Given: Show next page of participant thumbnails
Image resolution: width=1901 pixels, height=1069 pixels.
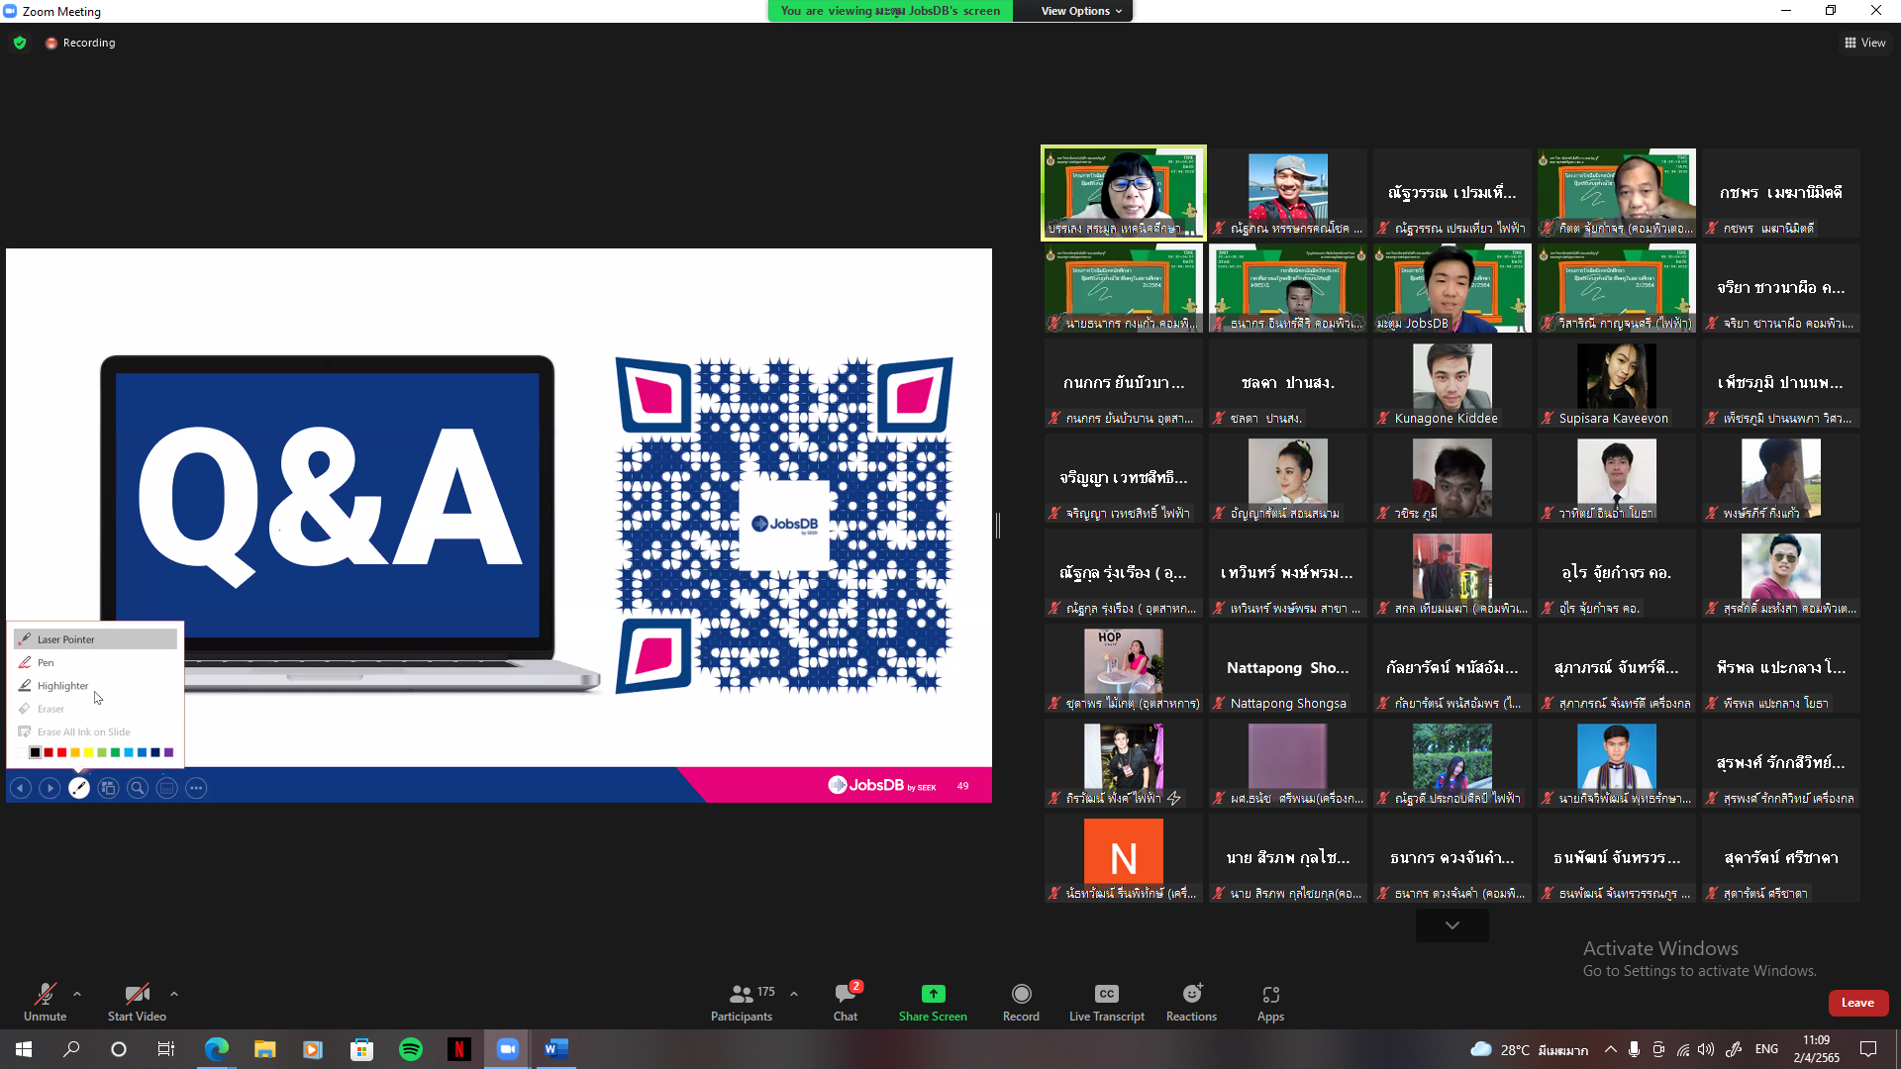Looking at the screenshot, I should coord(1451,925).
